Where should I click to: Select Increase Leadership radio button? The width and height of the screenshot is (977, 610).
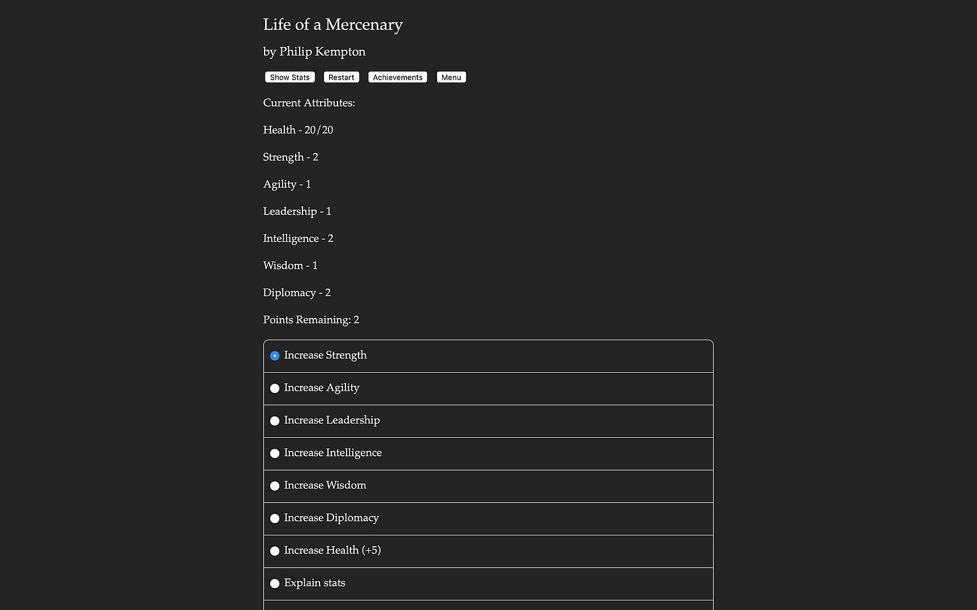click(x=275, y=421)
